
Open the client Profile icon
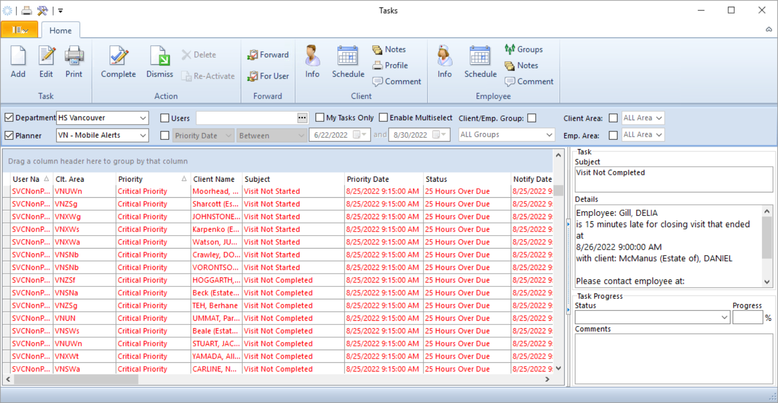point(391,65)
